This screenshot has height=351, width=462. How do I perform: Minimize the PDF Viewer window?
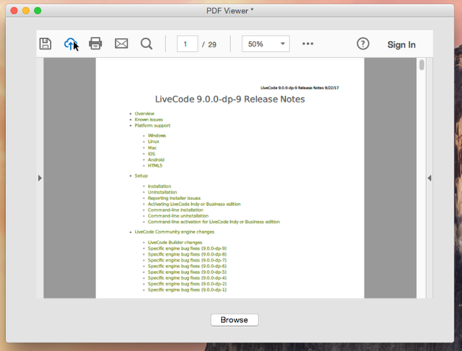(x=26, y=11)
